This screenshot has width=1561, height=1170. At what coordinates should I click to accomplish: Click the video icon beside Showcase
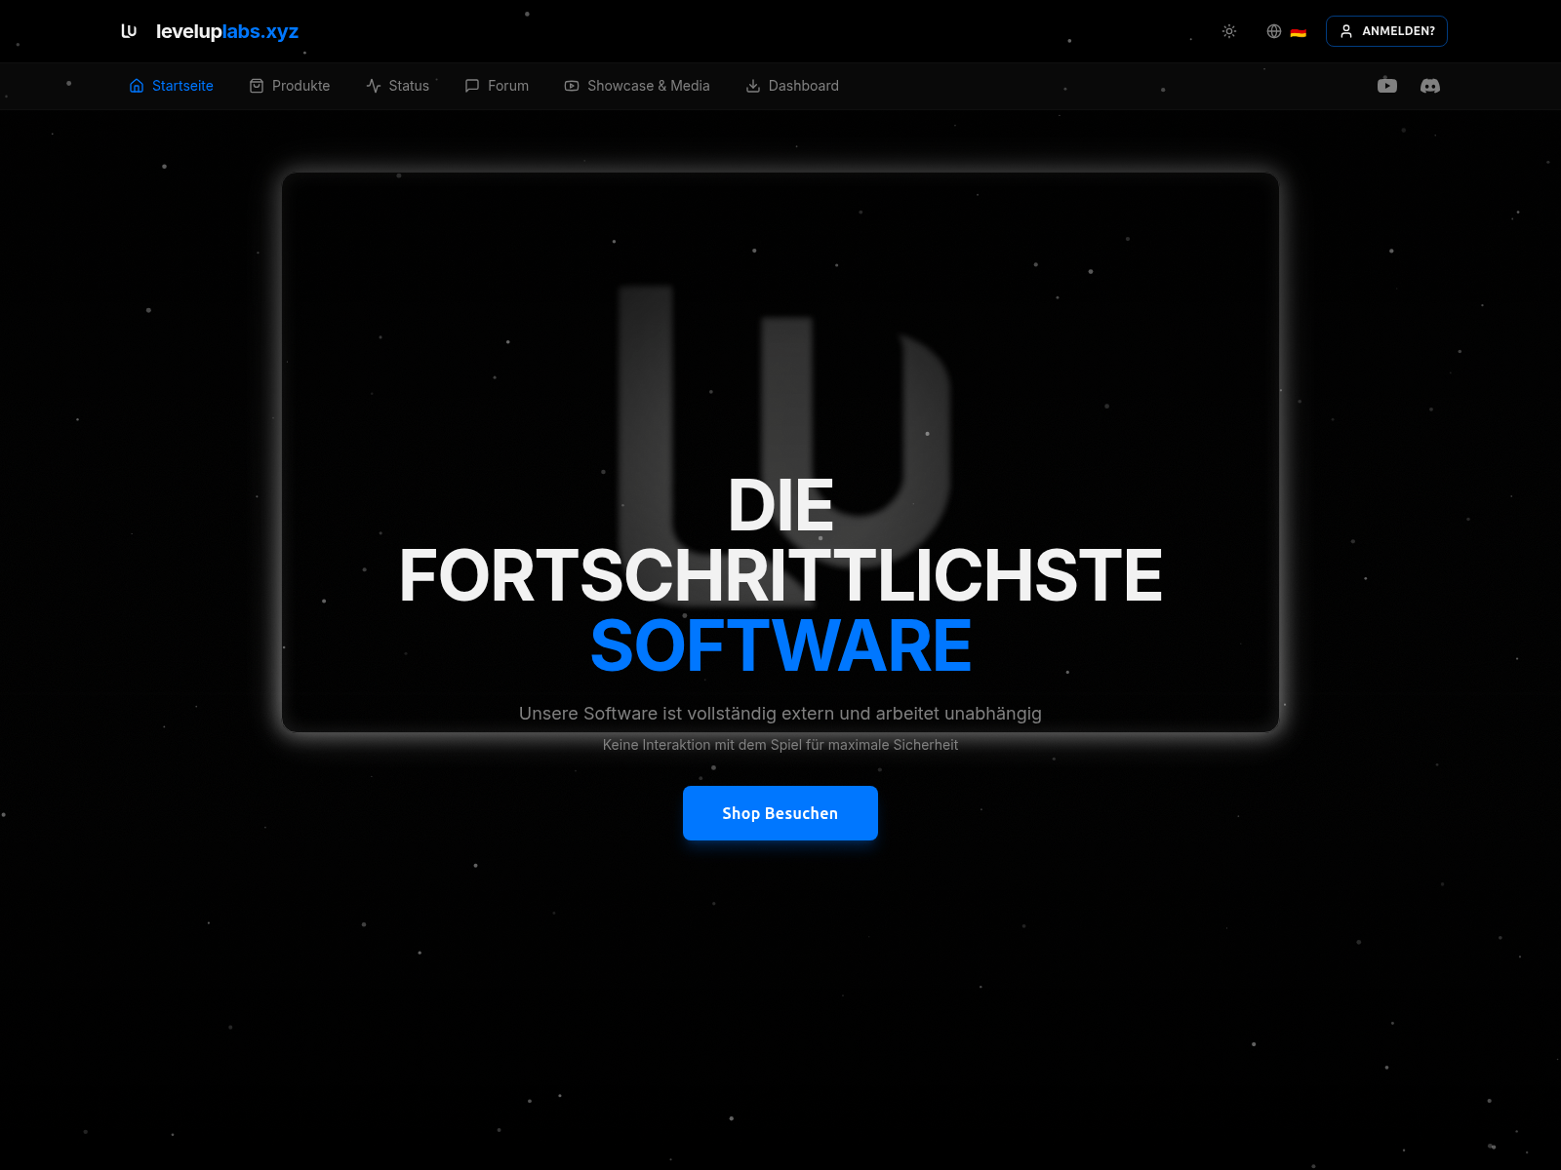click(x=572, y=86)
